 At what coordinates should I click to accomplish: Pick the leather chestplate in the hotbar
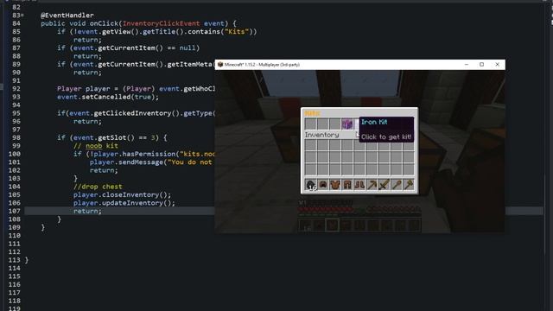335,185
